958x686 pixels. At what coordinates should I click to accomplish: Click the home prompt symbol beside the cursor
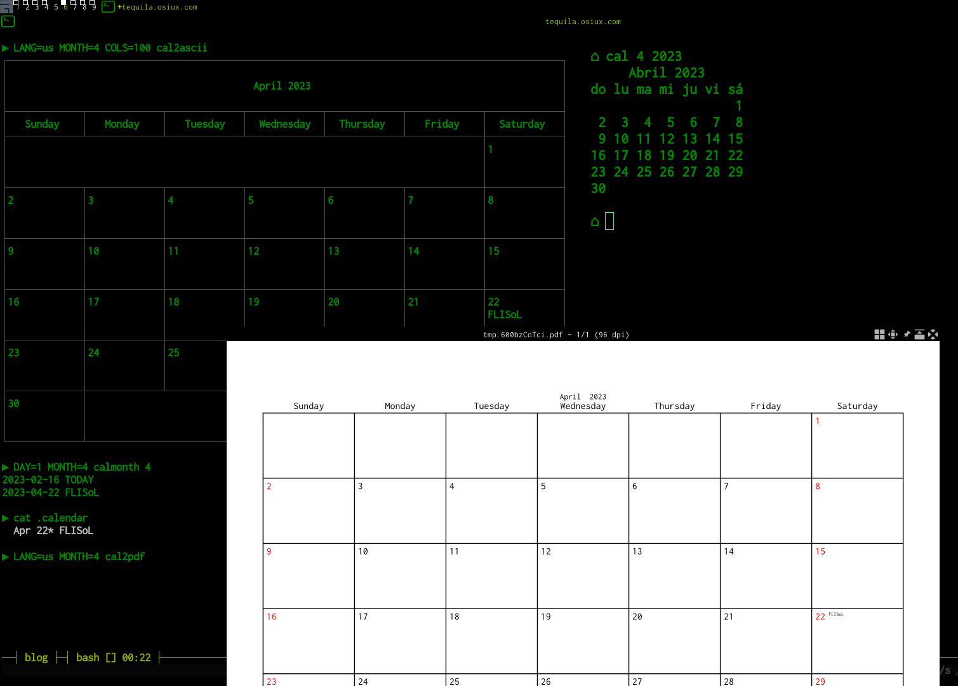tap(595, 222)
